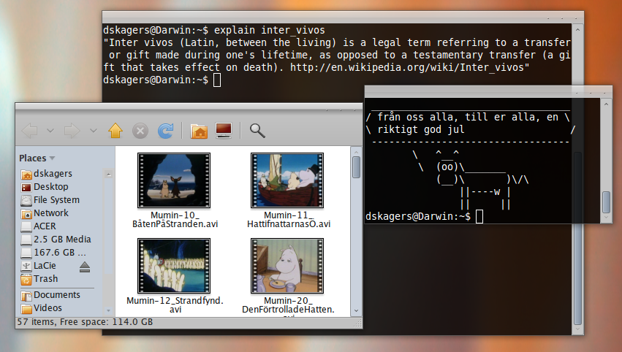The image size is (622, 352).
Task: Open the LaCie drive in sidebar
Action: coord(45,265)
